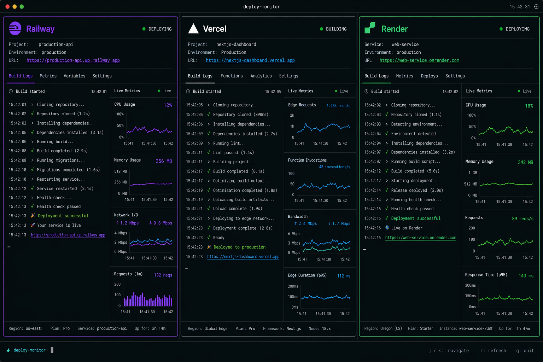Click the 'r: refresh' shortcut hint
Screen dimensions: 543x362
coord(493,351)
